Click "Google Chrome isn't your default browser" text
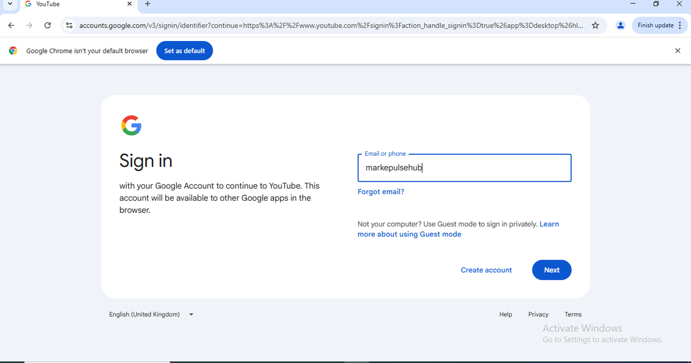The image size is (691, 363). tap(87, 51)
